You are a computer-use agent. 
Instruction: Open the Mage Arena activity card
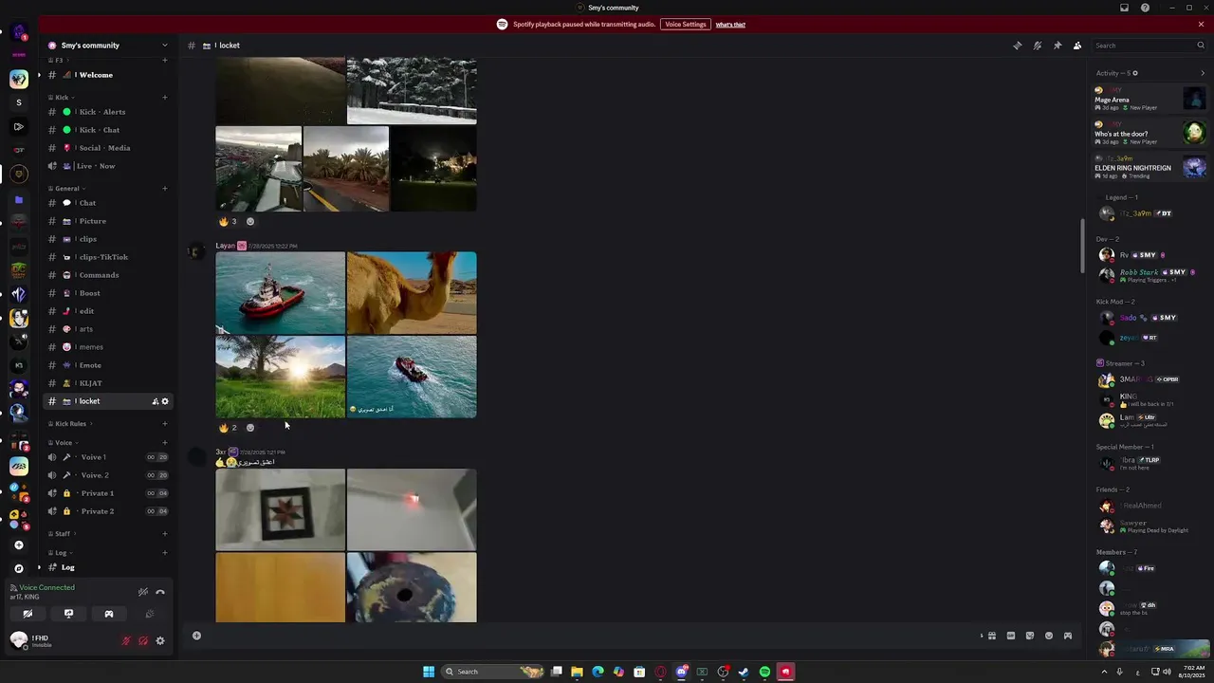tap(1150, 99)
